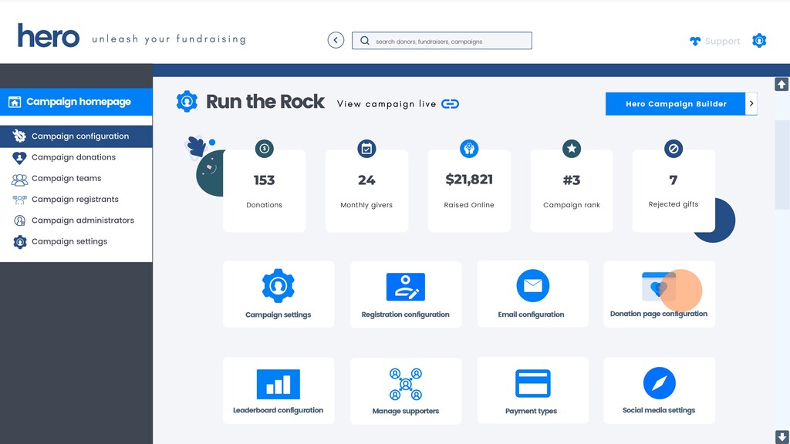Focus the search donors, fundraisers, campaigns field

(x=442, y=41)
